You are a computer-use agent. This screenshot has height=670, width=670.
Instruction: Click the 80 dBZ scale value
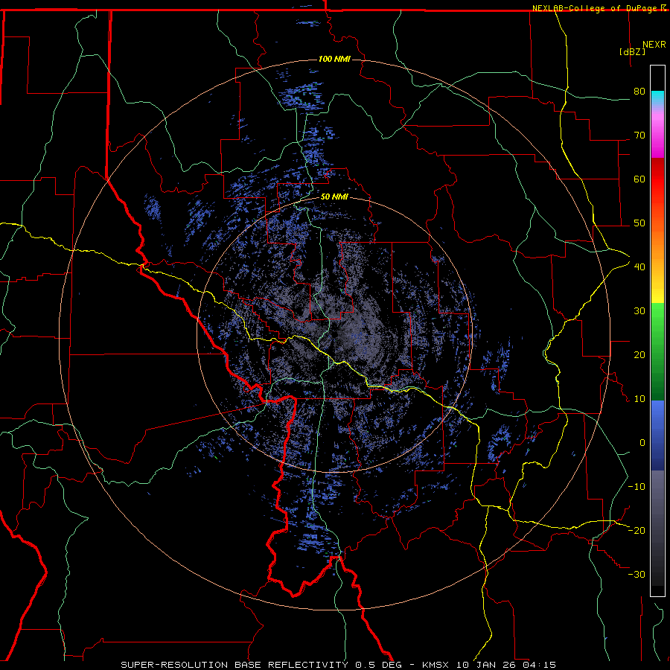[639, 92]
